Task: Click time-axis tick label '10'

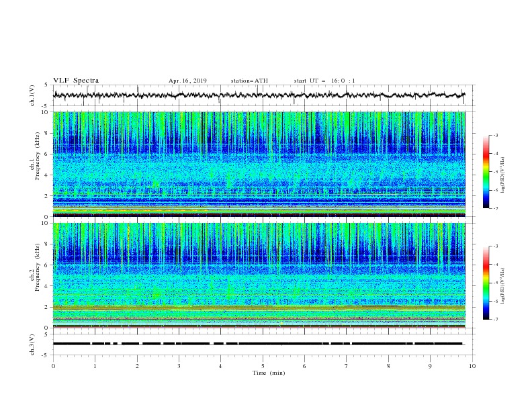Action: [472, 366]
